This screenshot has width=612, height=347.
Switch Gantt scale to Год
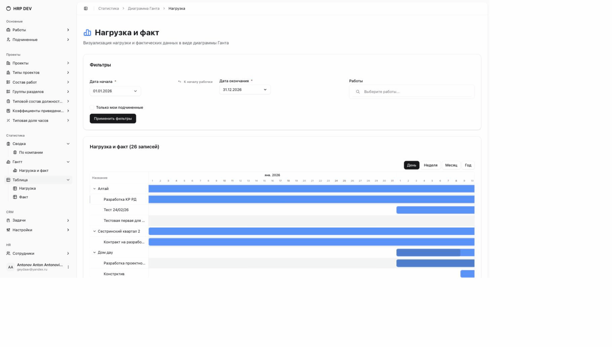[x=468, y=165]
